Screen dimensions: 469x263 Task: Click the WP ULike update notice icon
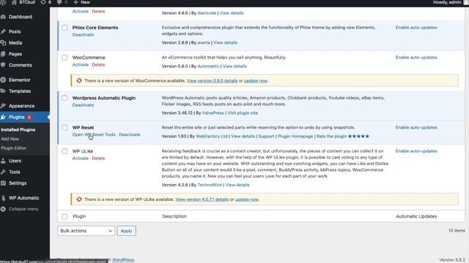coord(79,199)
